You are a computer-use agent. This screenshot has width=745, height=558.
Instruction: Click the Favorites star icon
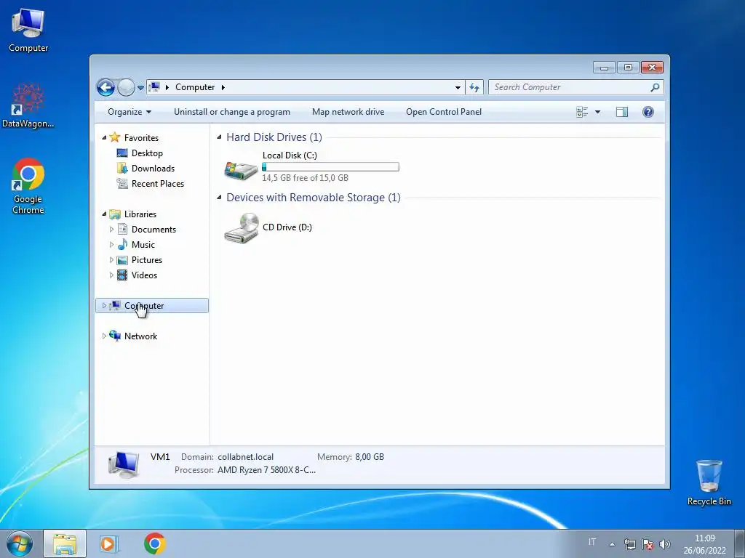114,137
